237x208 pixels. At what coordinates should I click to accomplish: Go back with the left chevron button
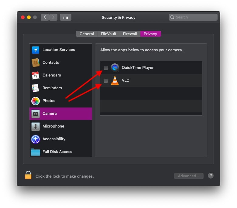(x=45, y=17)
